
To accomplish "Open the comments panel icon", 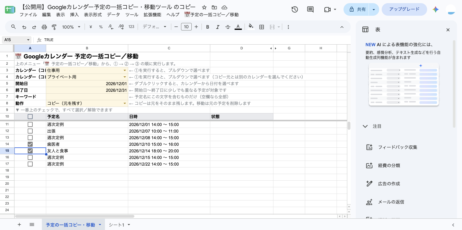I will tap(310, 9).
